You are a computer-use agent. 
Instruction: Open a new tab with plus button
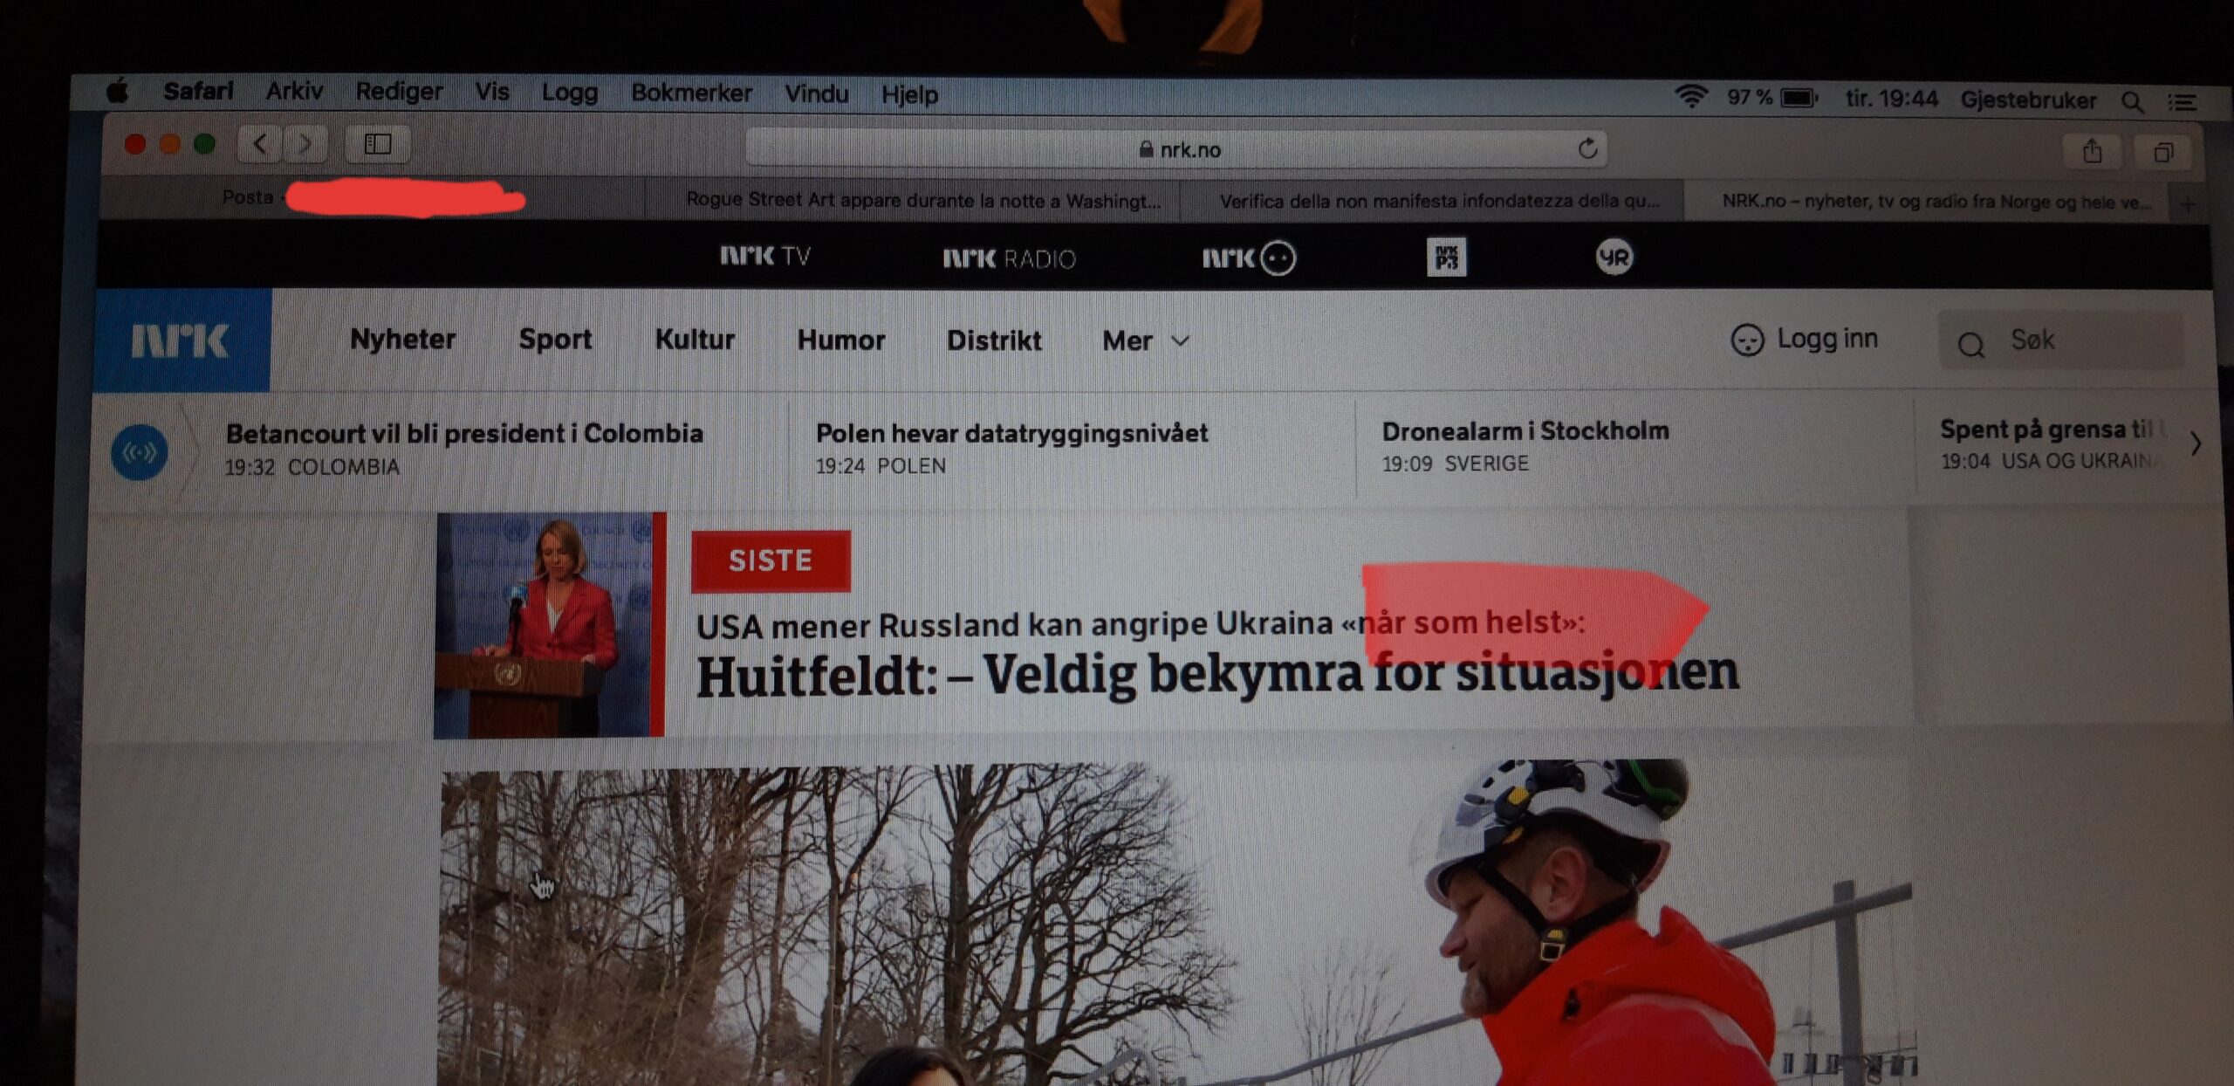click(x=2188, y=204)
